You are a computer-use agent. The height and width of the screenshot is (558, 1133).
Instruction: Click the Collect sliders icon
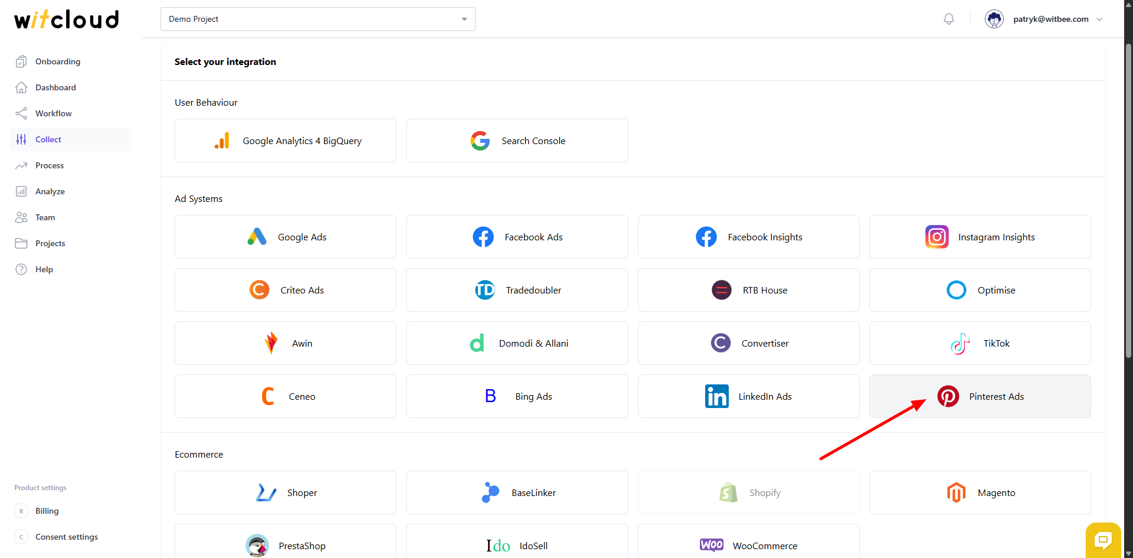tap(21, 139)
